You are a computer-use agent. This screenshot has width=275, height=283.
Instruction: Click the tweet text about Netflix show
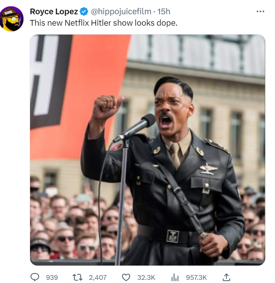pyautogui.click(x=103, y=23)
